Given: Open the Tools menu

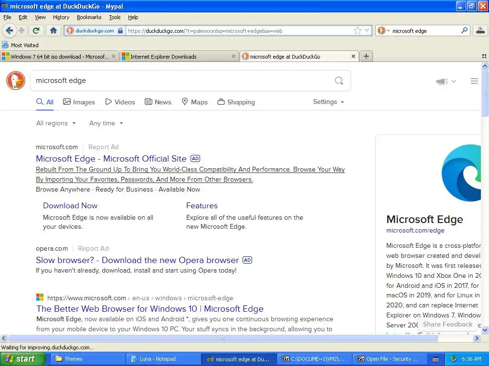Looking at the screenshot, I should coord(115,17).
